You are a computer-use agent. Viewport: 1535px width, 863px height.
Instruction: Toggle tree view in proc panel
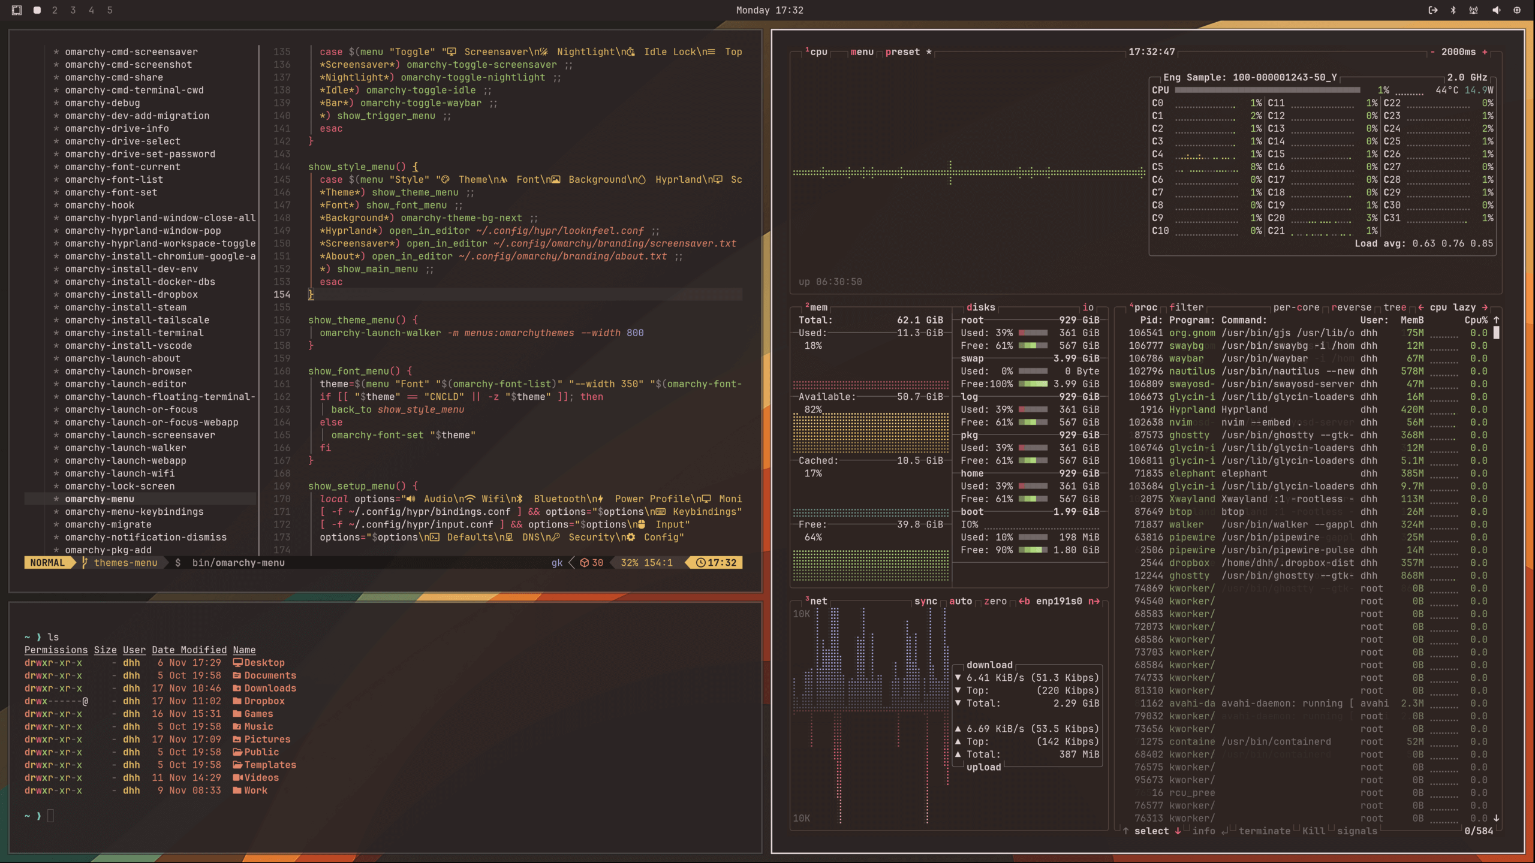1395,307
